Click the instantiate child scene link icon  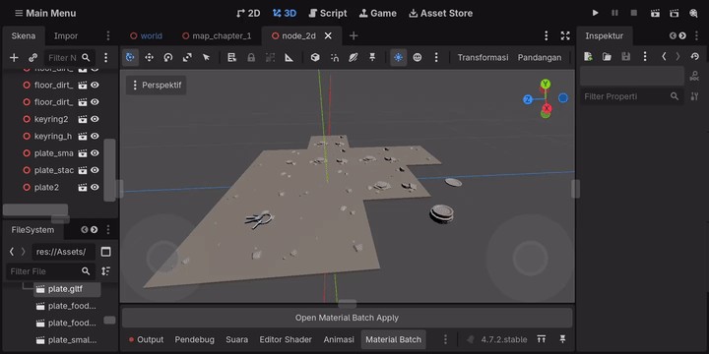(x=33, y=57)
